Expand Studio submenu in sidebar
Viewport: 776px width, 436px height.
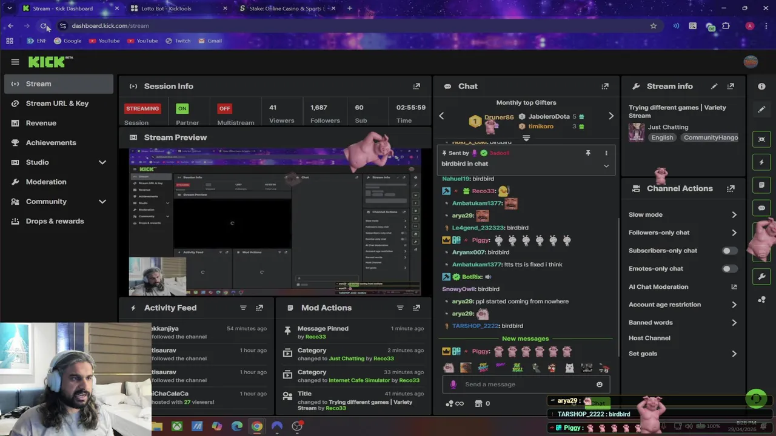102,162
